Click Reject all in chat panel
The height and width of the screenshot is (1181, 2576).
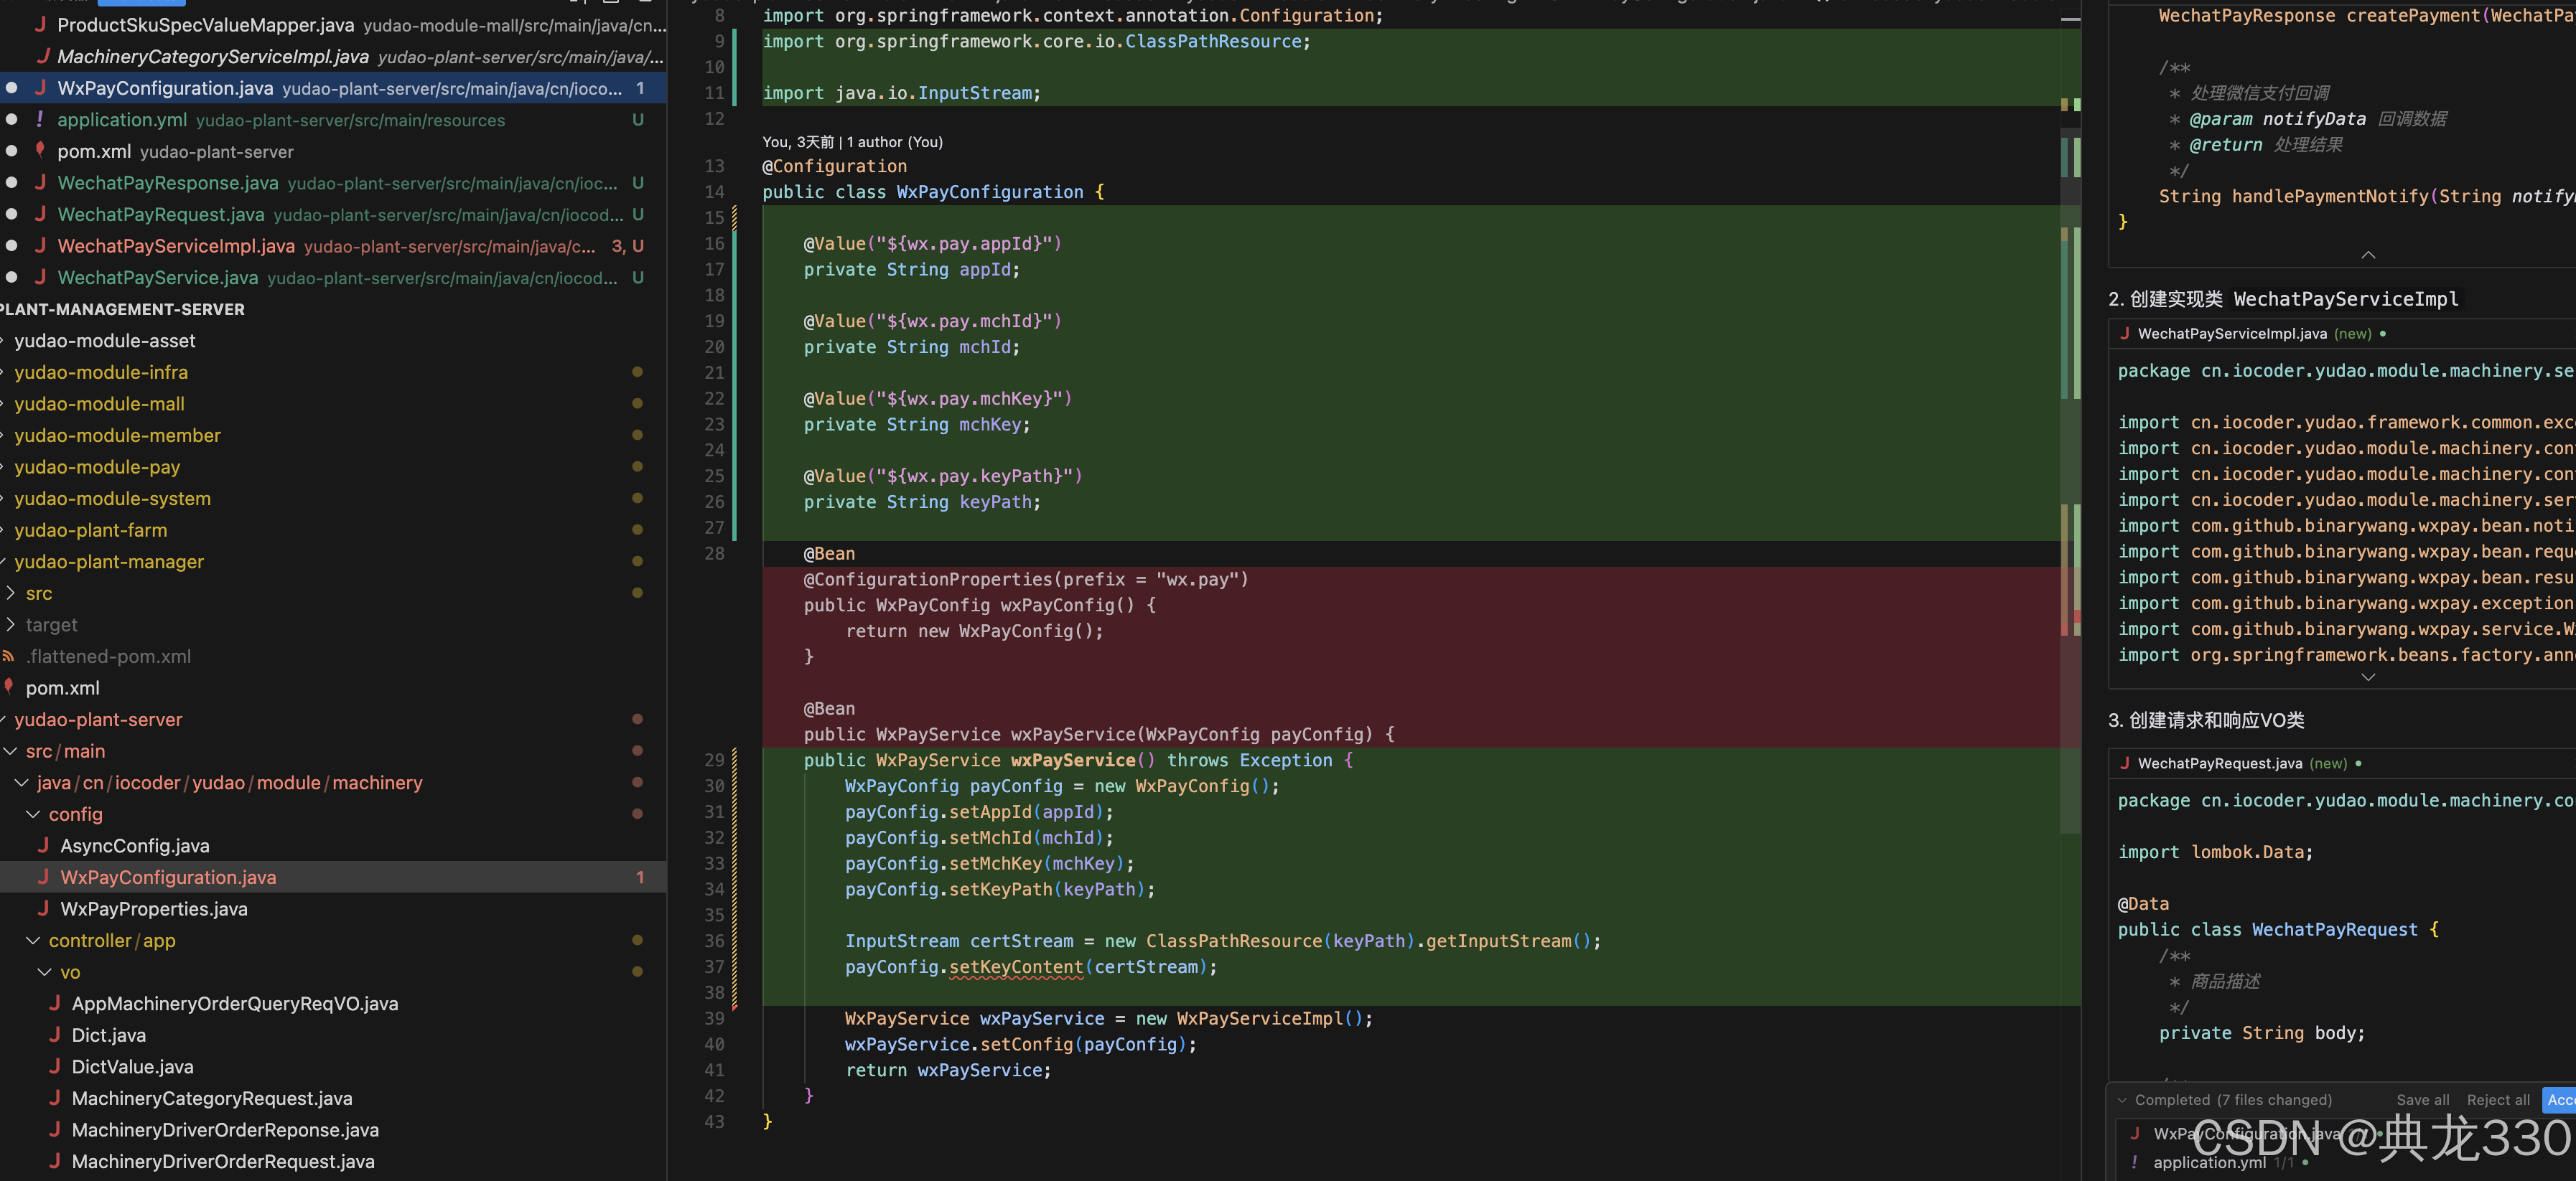click(2497, 1100)
